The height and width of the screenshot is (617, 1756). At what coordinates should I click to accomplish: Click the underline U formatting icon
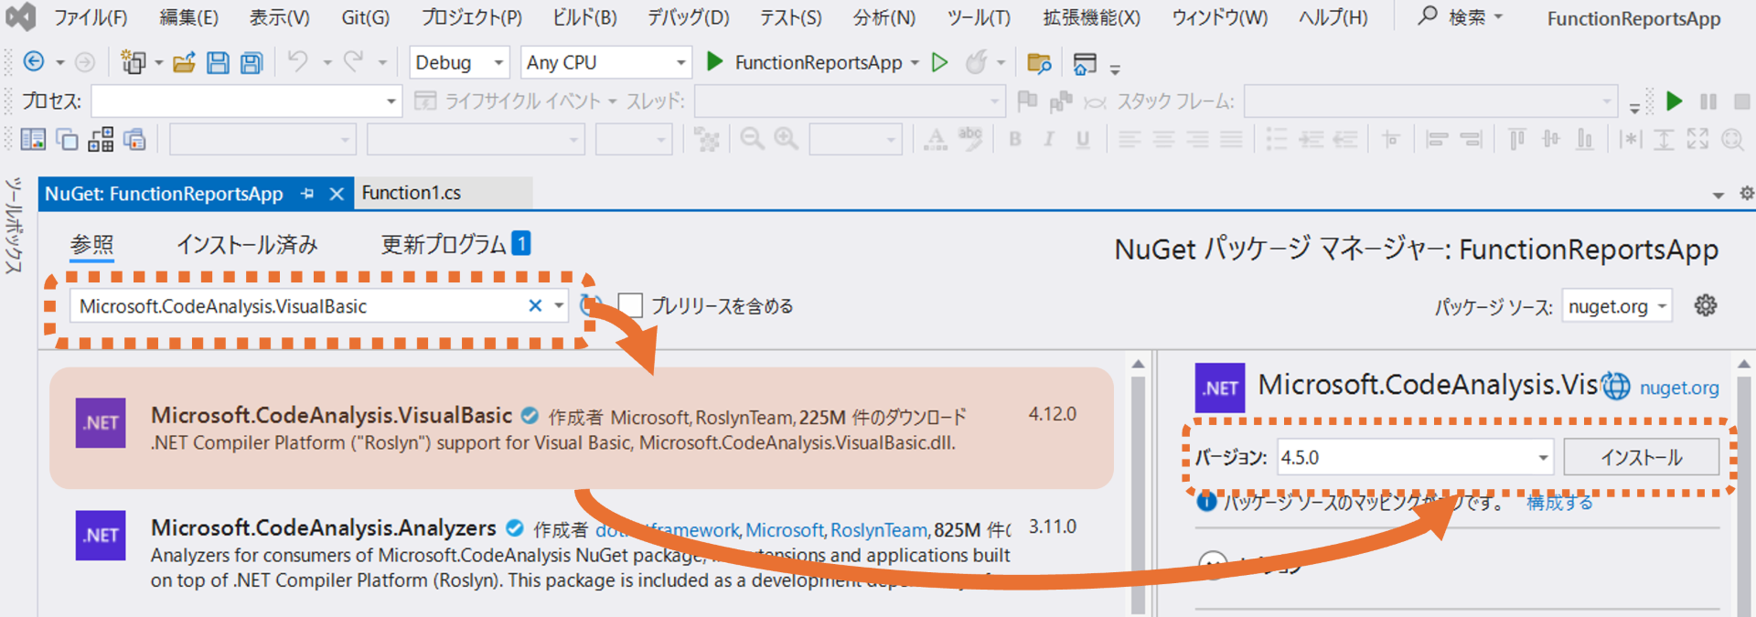pos(1083,139)
